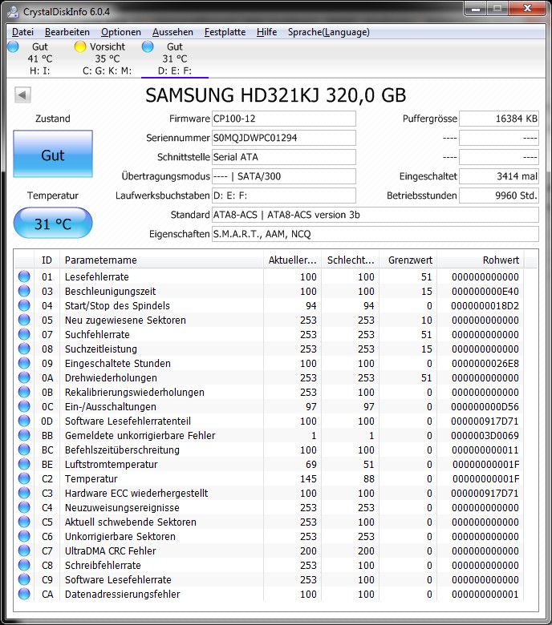The height and width of the screenshot is (625, 552).
Task: Click the Schnittstelle Serial ATA field
Action: [284, 157]
